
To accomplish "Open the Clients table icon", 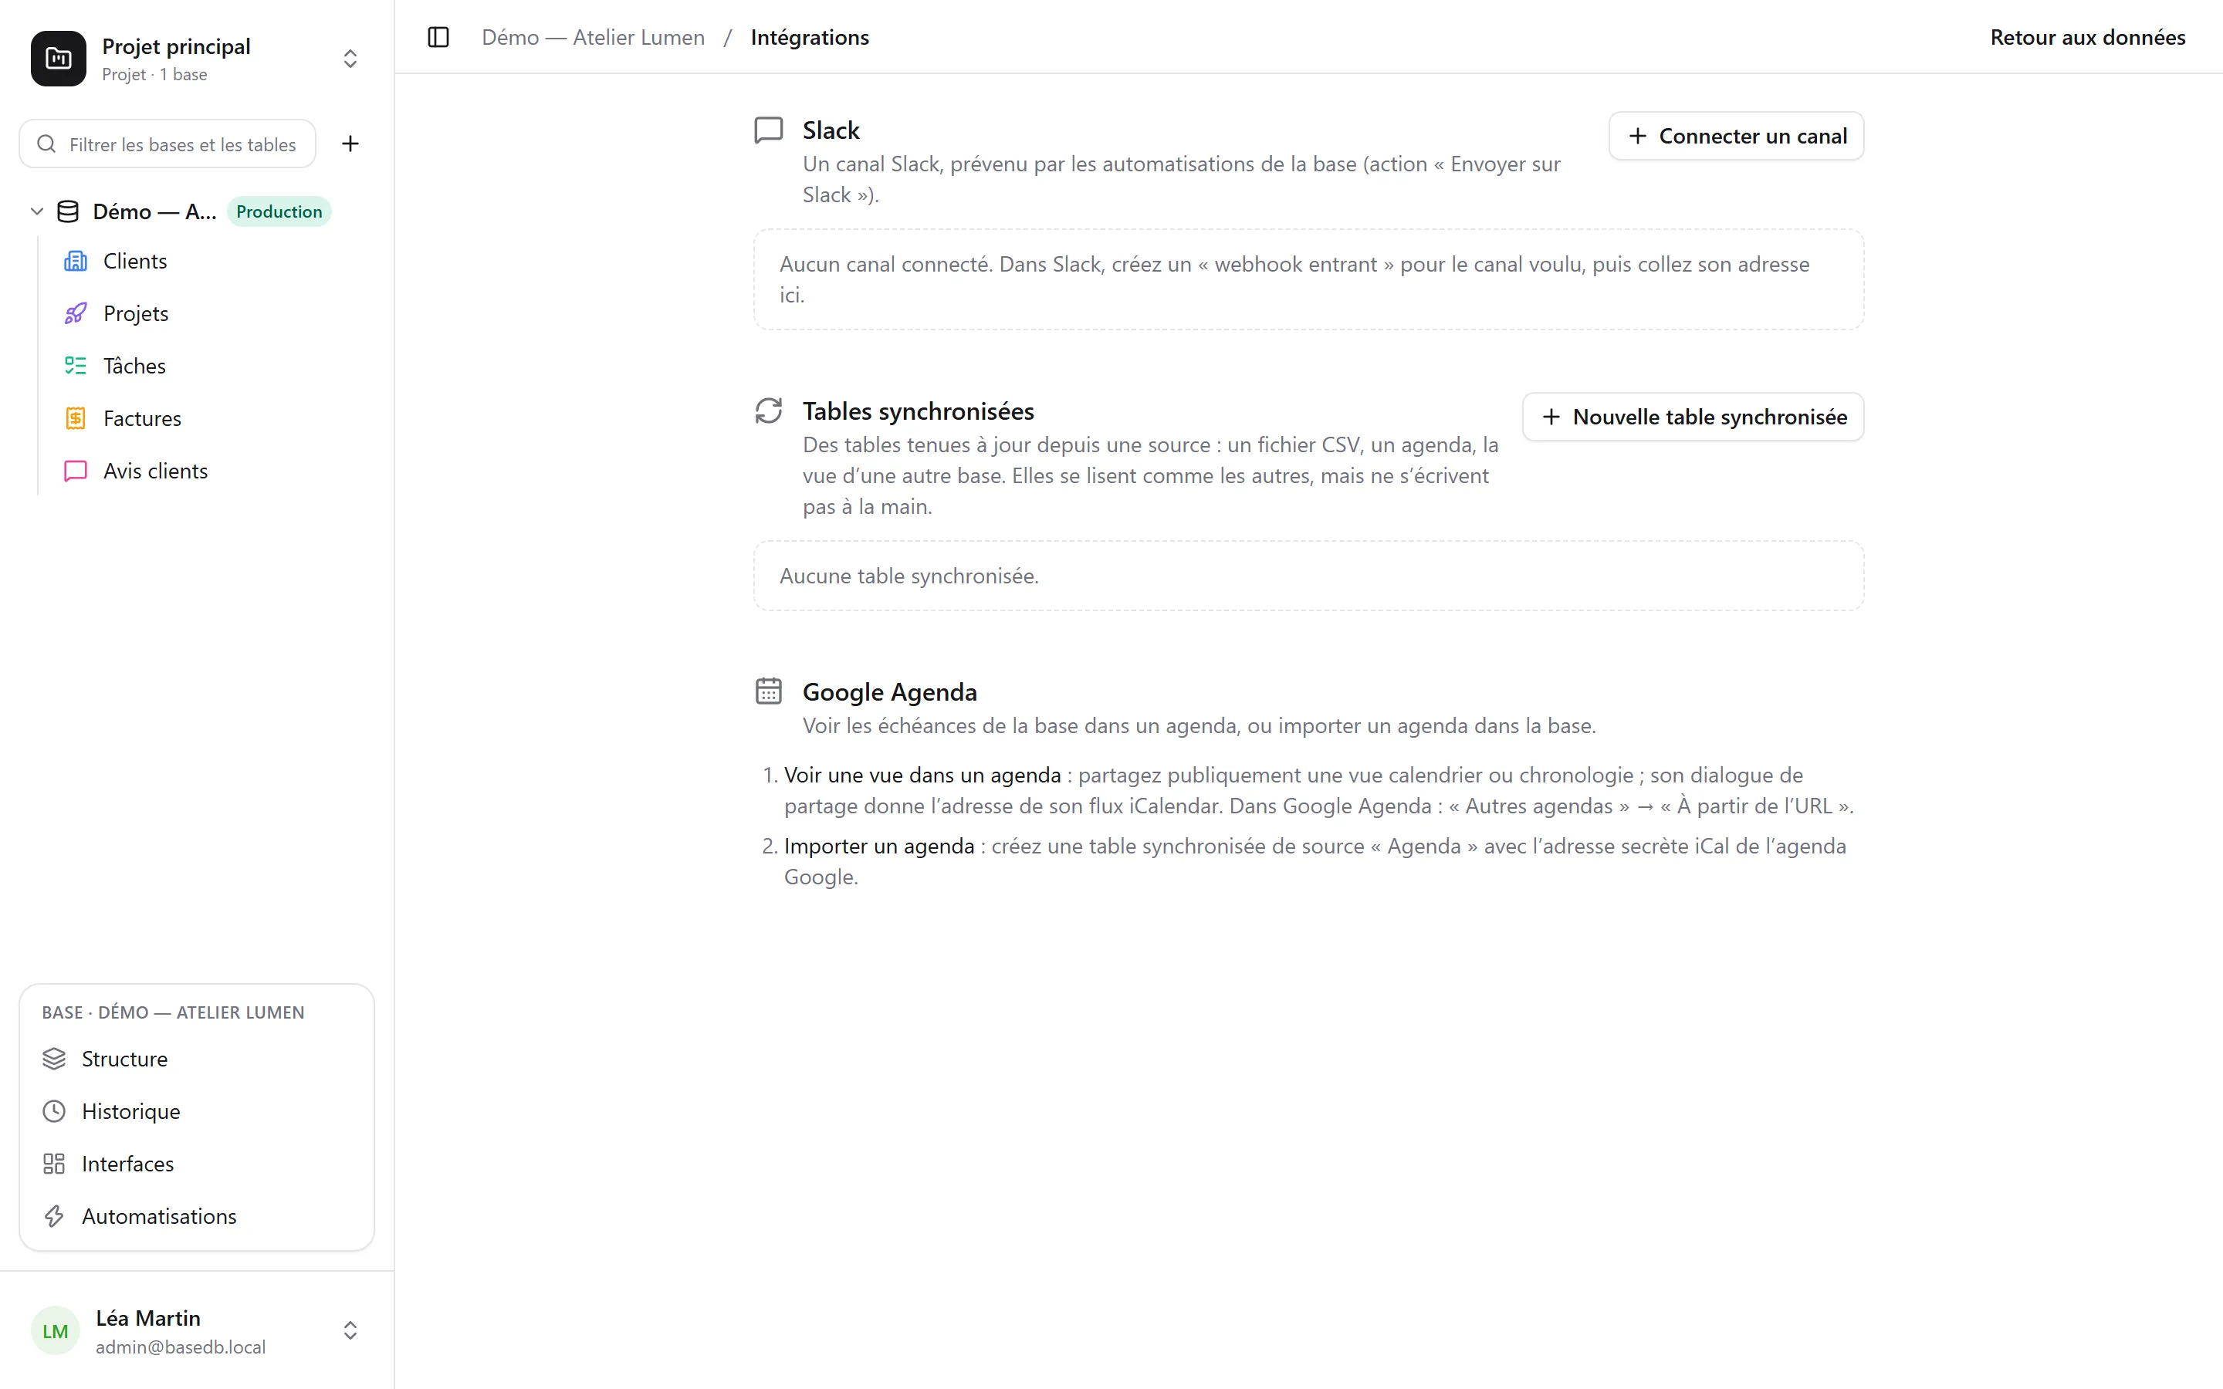I will pyautogui.click(x=76, y=261).
